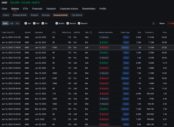Select the row with premium 11.01M
This screenshot has width=174, height=127.
coord(87,37)
